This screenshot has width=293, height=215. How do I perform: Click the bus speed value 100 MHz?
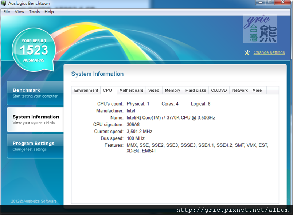pos(136,138)
